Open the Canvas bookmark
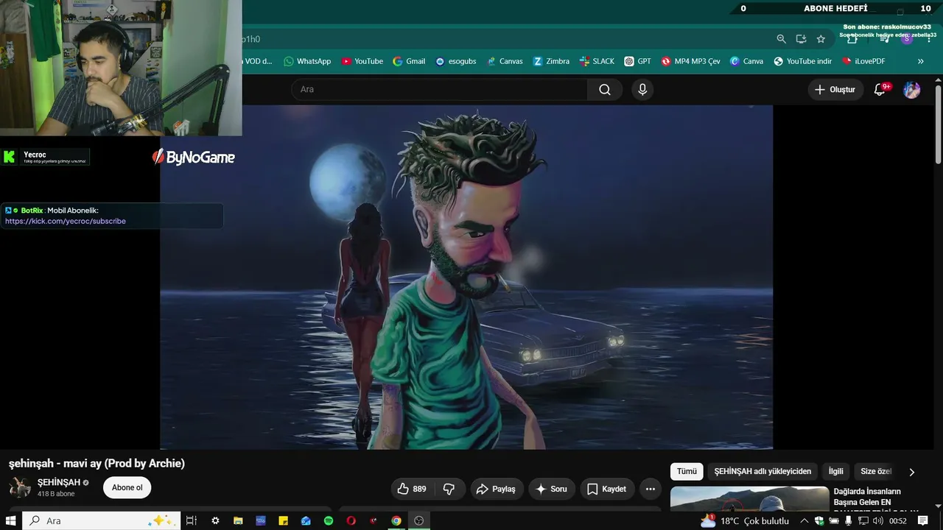The height and width of the screenshot is (530, 943). [505, 61]
